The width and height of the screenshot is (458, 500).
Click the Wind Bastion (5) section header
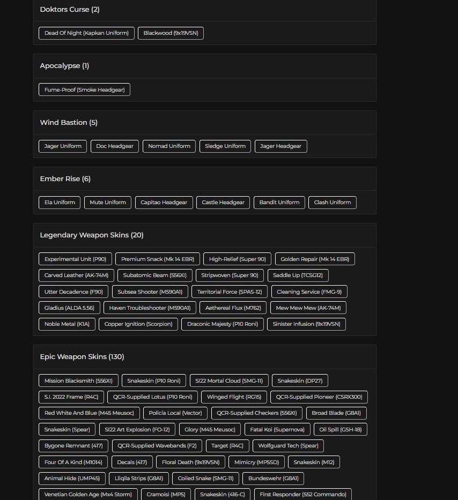click(x=69, y=123)
